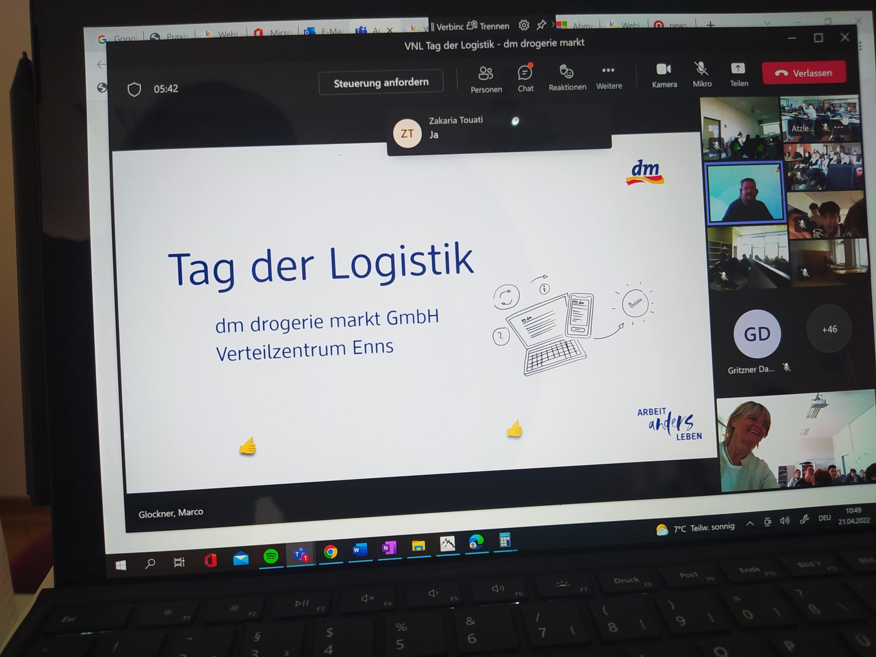Open Windows taskbar search
The image size is (876, 657).
(x=150, y=563)
